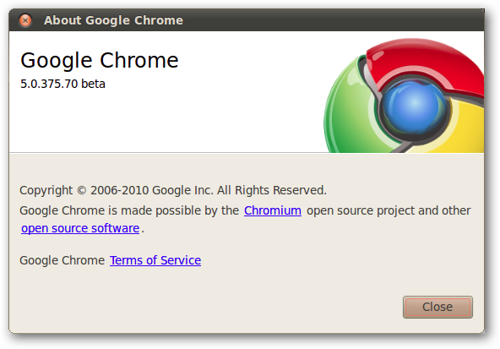Click 'All Rights Reserved.' in the copyright line
The width and height of the screenshot is (500, 349).
pyautogui.click(x=272, y=190)
